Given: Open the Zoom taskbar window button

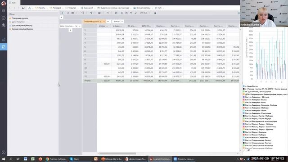Looking at the screenshot, I should [x=184, y=159].
